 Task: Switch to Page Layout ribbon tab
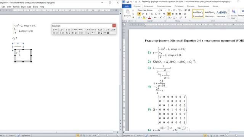click(x=164, y=6)
